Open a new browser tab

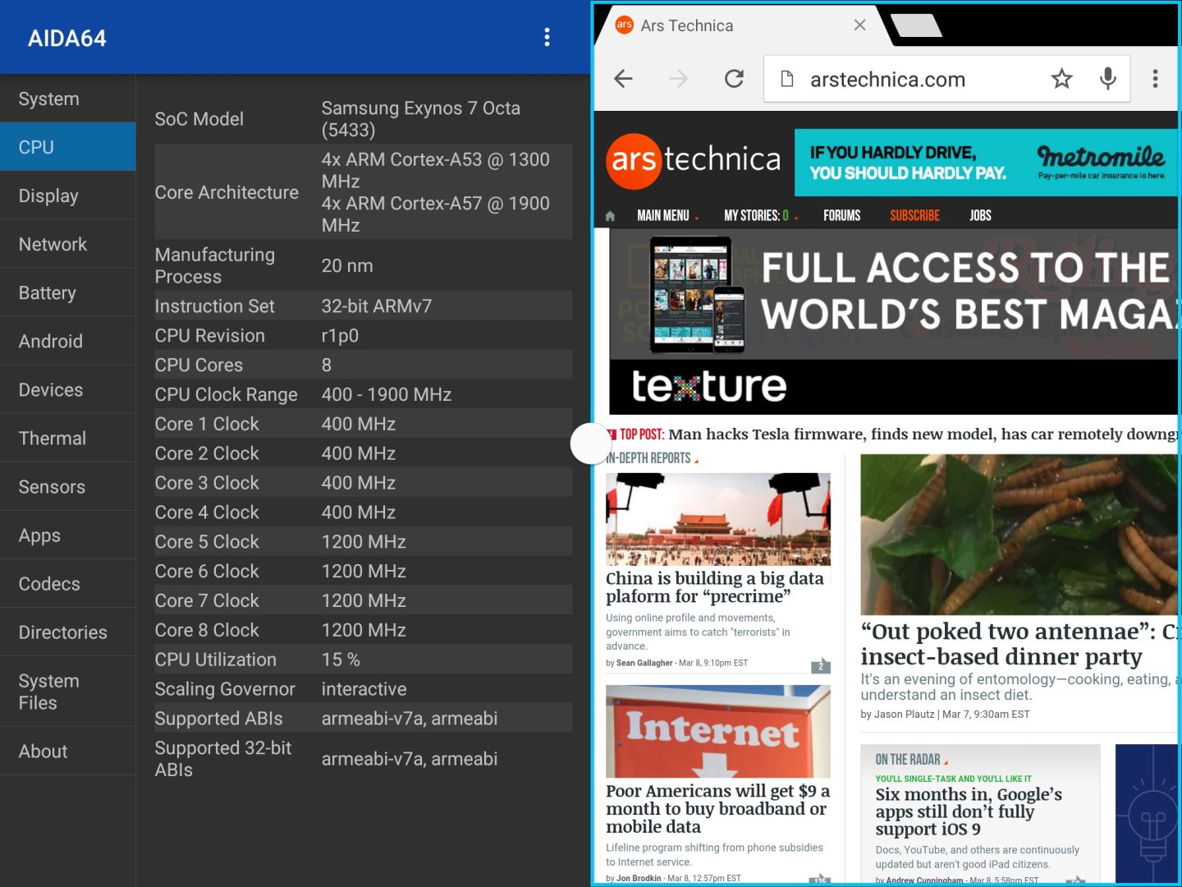[x=916, y=26]
